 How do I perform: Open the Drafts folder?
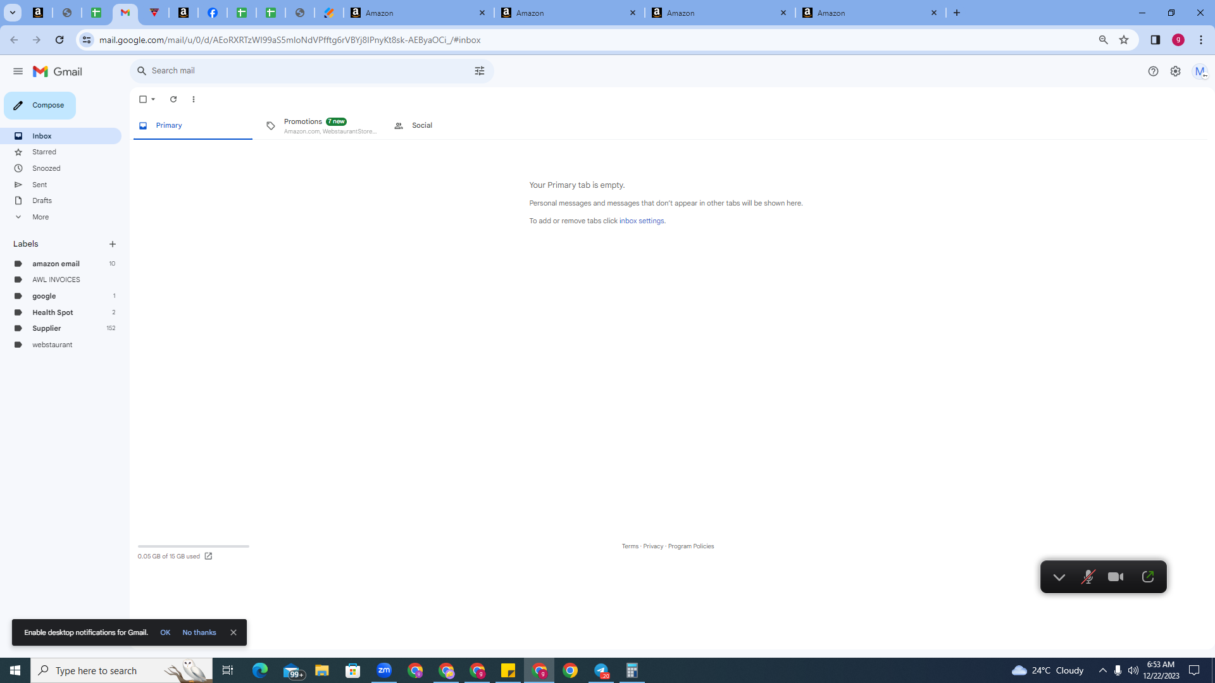click(x=61, y=201)
